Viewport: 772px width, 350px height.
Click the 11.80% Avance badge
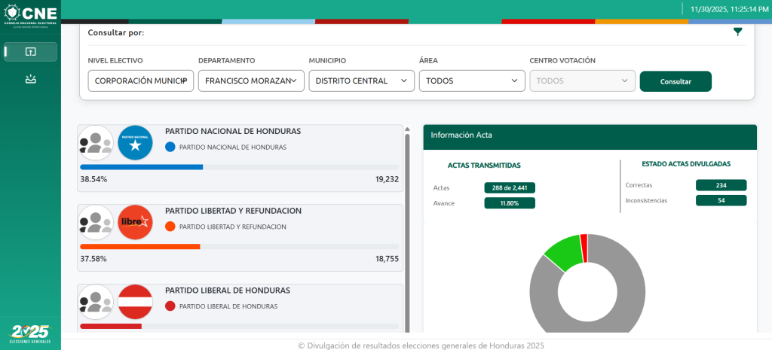click(510, 203)
